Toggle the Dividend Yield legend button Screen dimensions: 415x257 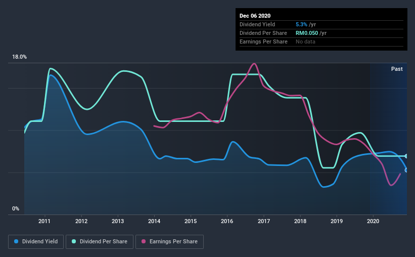tap(36, 242)
